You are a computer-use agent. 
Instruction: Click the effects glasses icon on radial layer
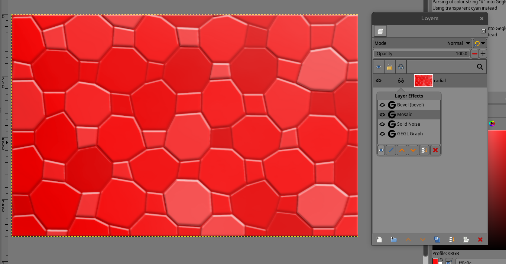401,80
